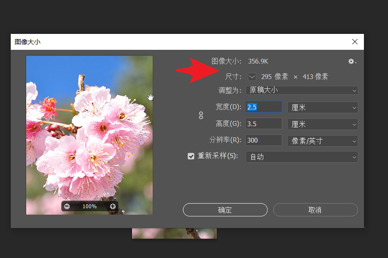
Task: Focus the 高度 input field
Action: (264, 124)
